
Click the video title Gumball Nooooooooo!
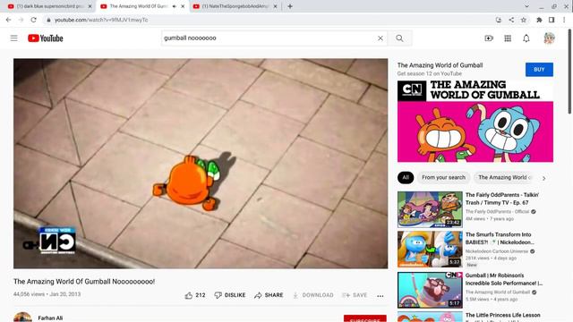[x=84, y=282]
